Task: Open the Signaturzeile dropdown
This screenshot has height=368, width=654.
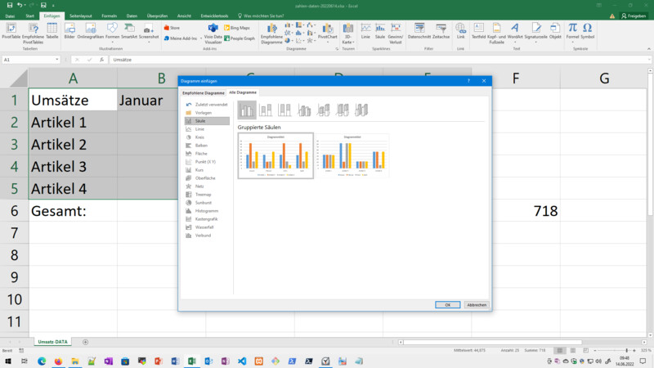Action: [x=536, y=32]
